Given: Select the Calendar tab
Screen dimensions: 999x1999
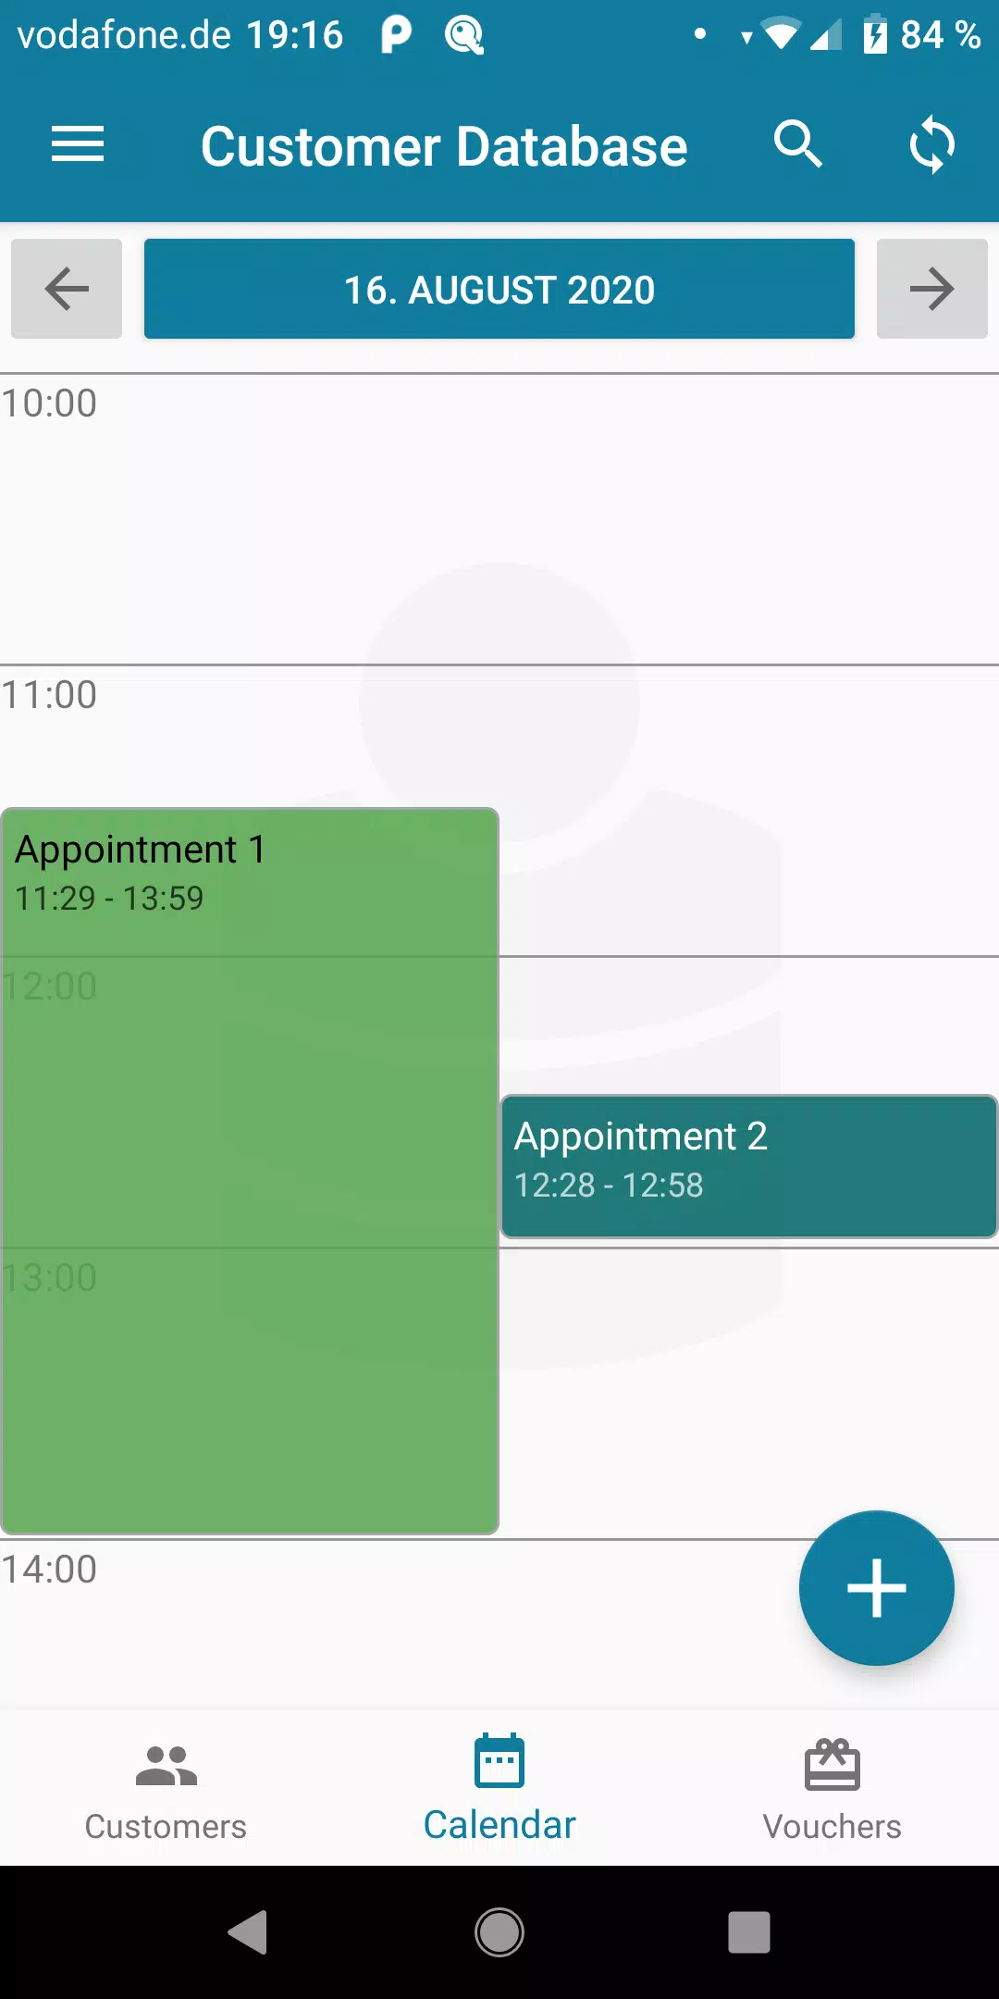Looking at the screenshot, I should coord(499,1788).
